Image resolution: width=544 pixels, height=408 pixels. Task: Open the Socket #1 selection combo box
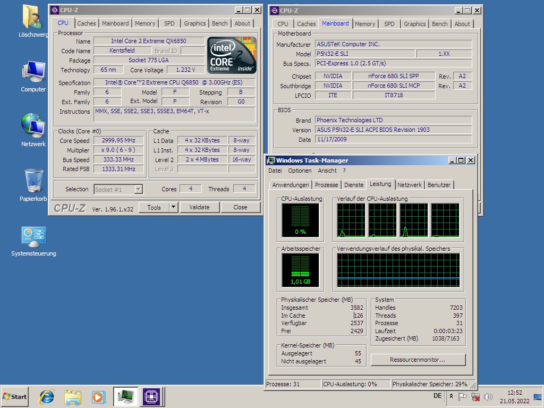(118, 189)
